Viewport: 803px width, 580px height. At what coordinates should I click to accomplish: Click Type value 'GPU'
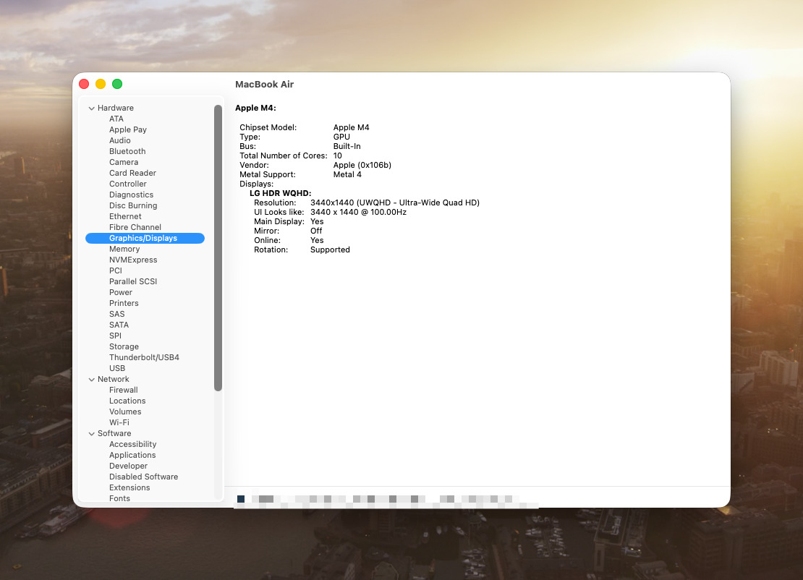tap(341, 137)
